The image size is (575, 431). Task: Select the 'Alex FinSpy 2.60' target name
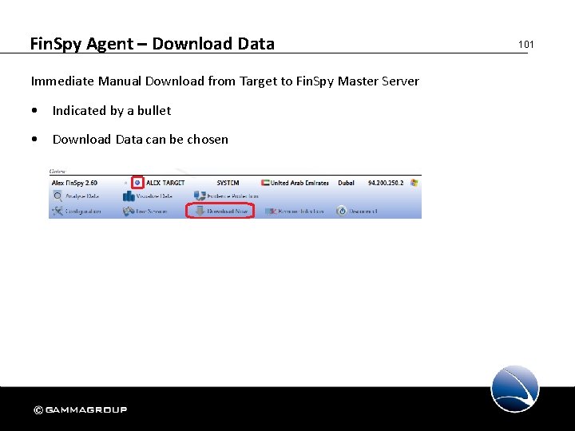[x=74, y=183]
